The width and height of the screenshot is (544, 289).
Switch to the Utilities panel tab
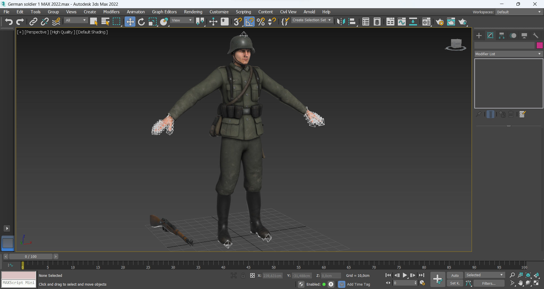535,35
